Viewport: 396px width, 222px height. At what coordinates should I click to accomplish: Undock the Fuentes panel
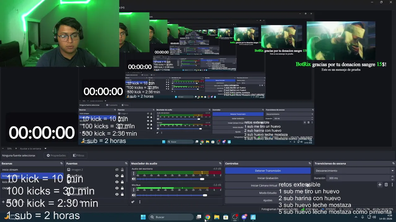click(126, 163)
